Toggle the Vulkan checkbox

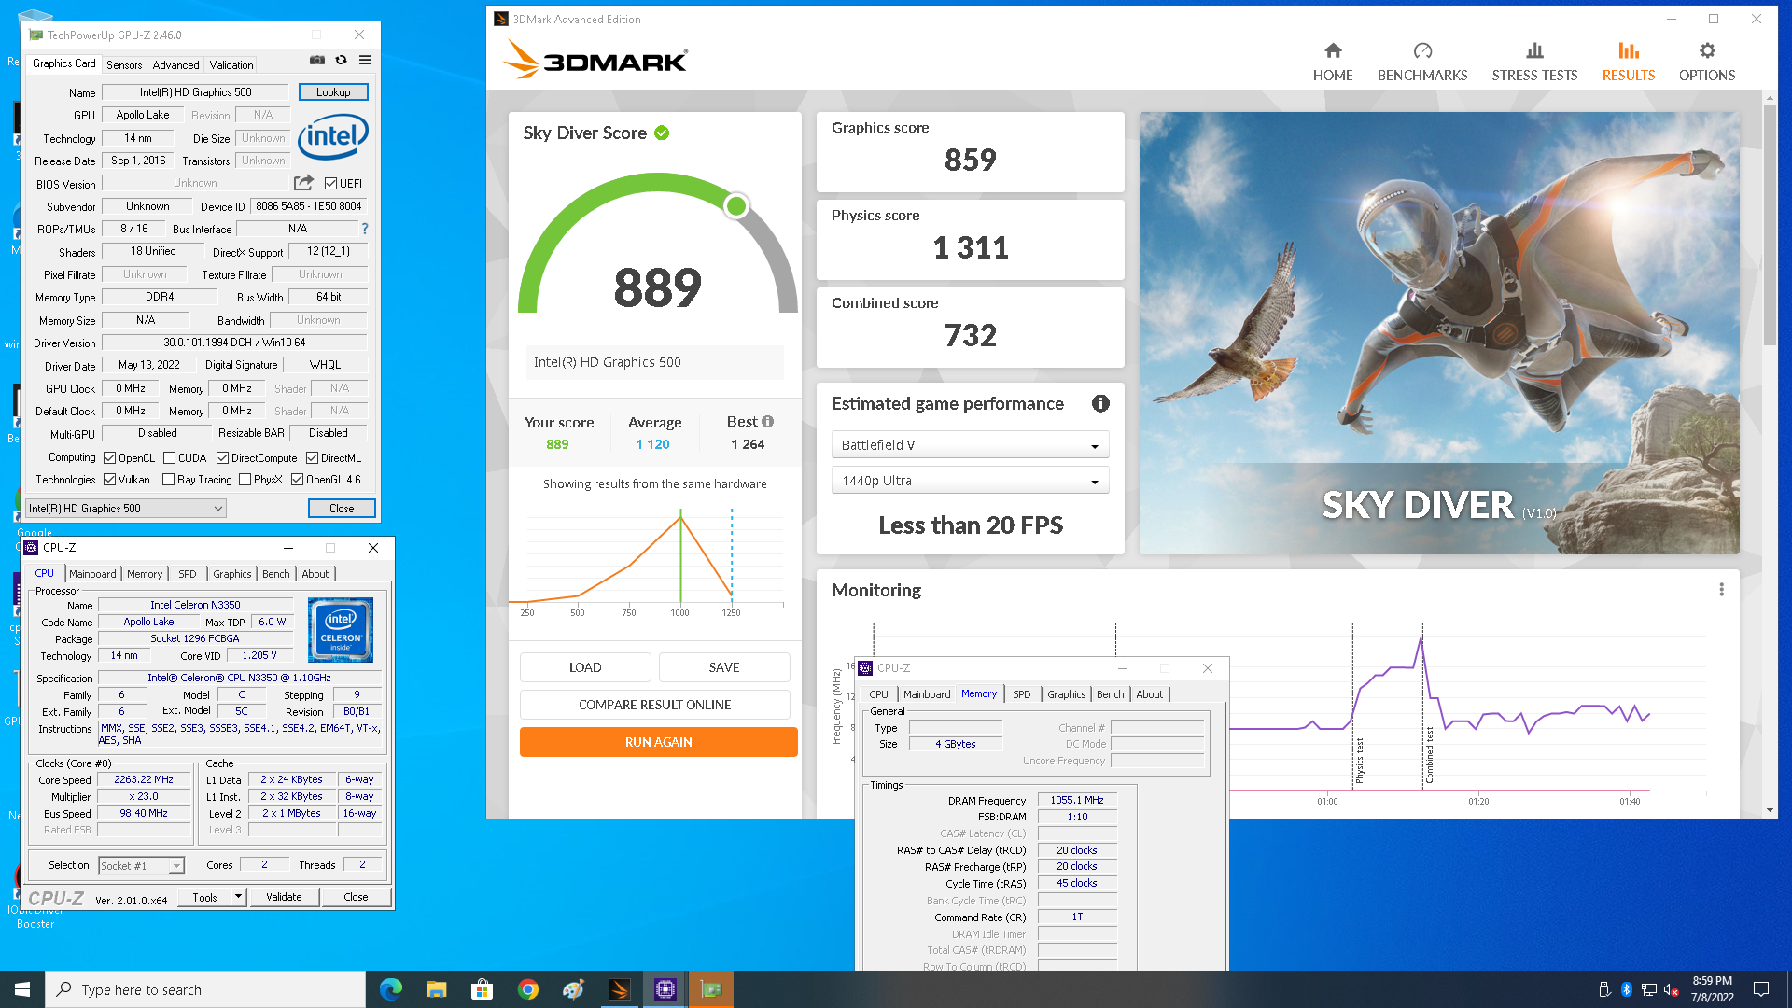[109, 480]
